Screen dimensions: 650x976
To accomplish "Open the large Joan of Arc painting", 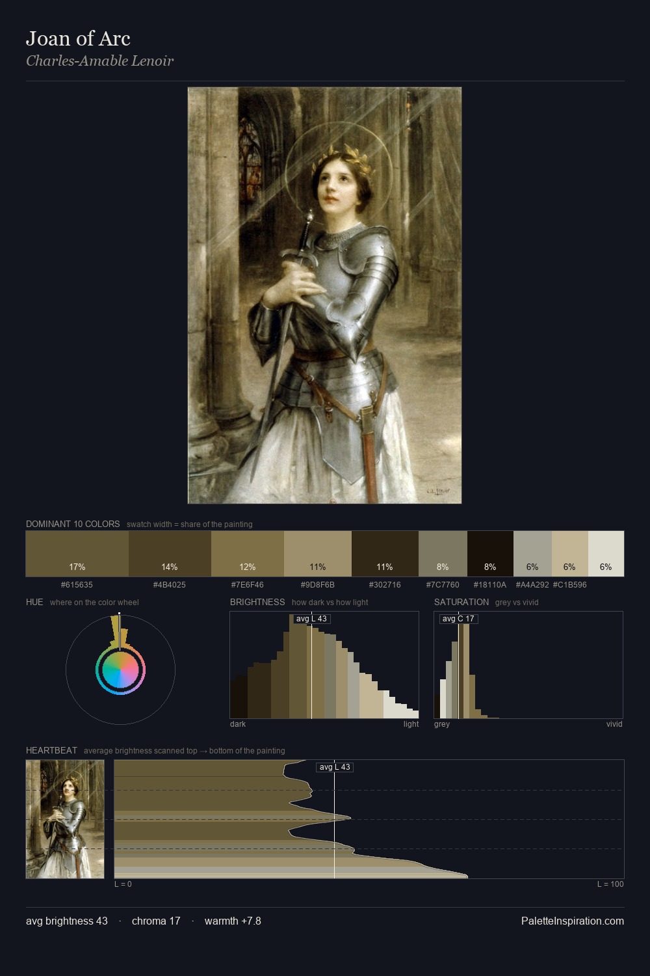I will [x=325, y=295].
